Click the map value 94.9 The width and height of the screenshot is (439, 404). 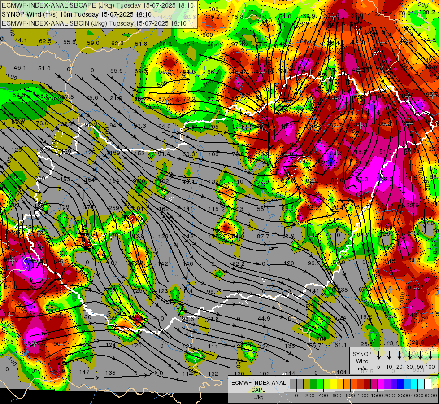pos(115,125)
